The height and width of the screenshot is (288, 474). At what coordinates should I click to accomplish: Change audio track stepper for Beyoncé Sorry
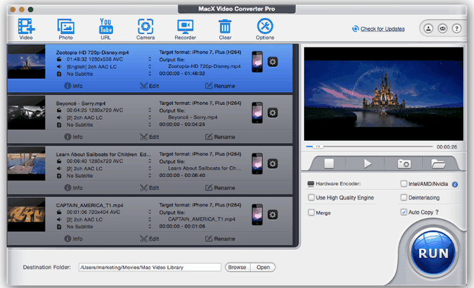(150, 118)
